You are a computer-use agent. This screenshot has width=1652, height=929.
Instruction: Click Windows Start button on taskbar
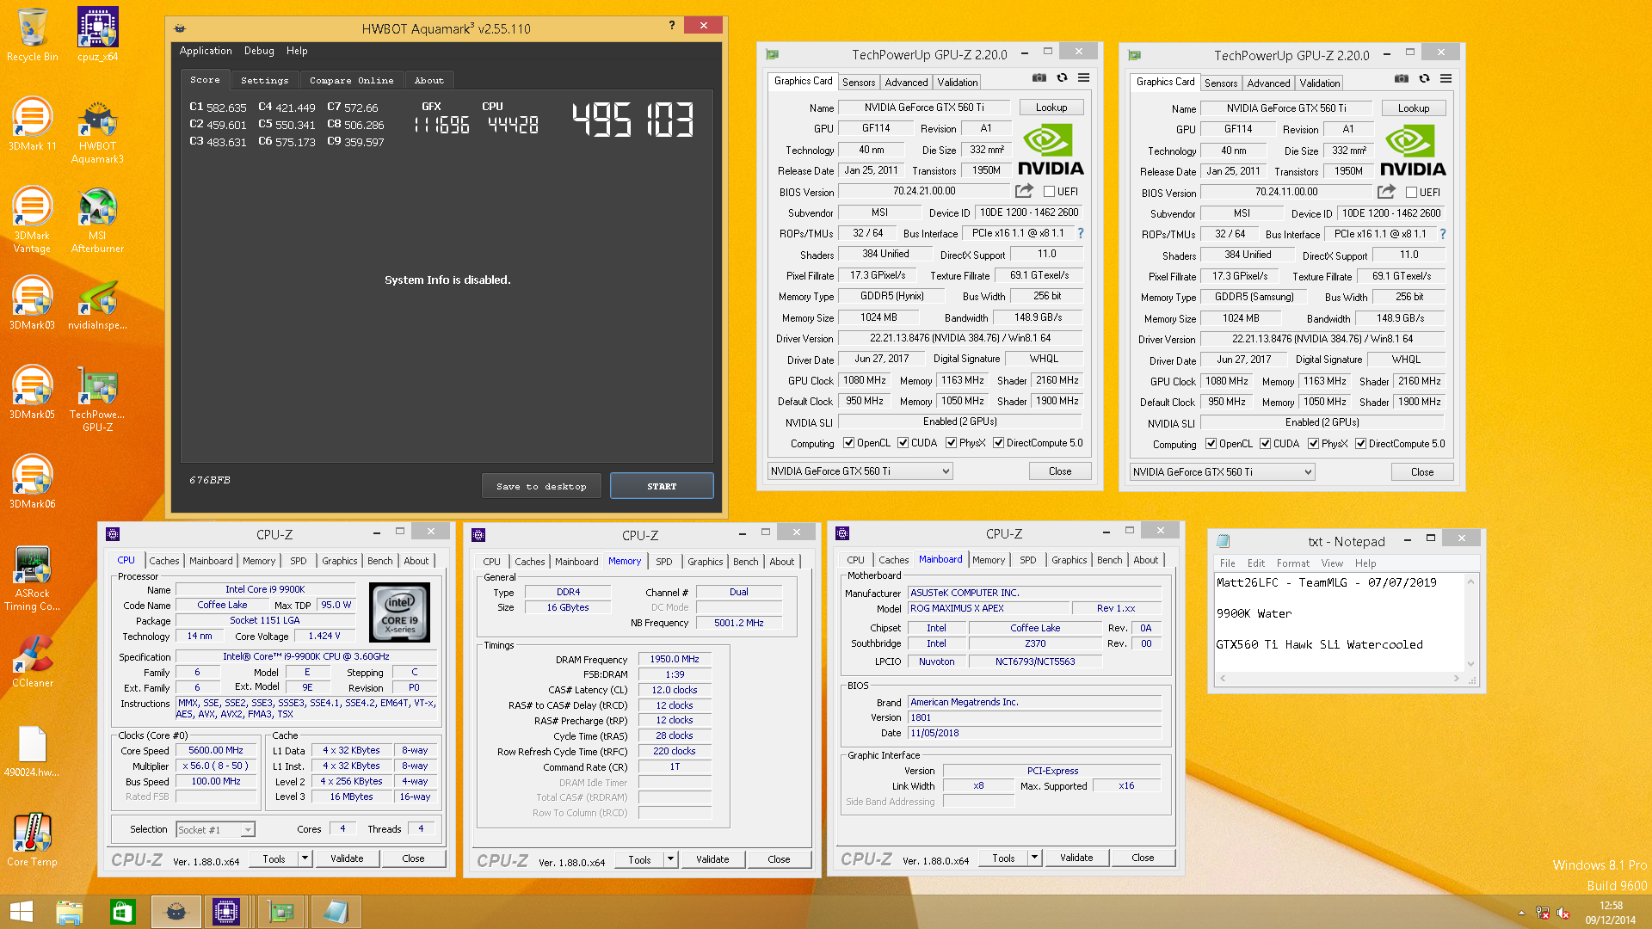pyautogui.click(x=22, y=912)
